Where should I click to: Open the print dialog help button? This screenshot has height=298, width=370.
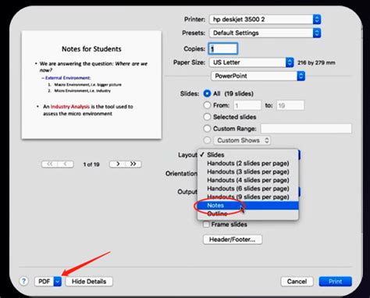click(x=23, y=281)
